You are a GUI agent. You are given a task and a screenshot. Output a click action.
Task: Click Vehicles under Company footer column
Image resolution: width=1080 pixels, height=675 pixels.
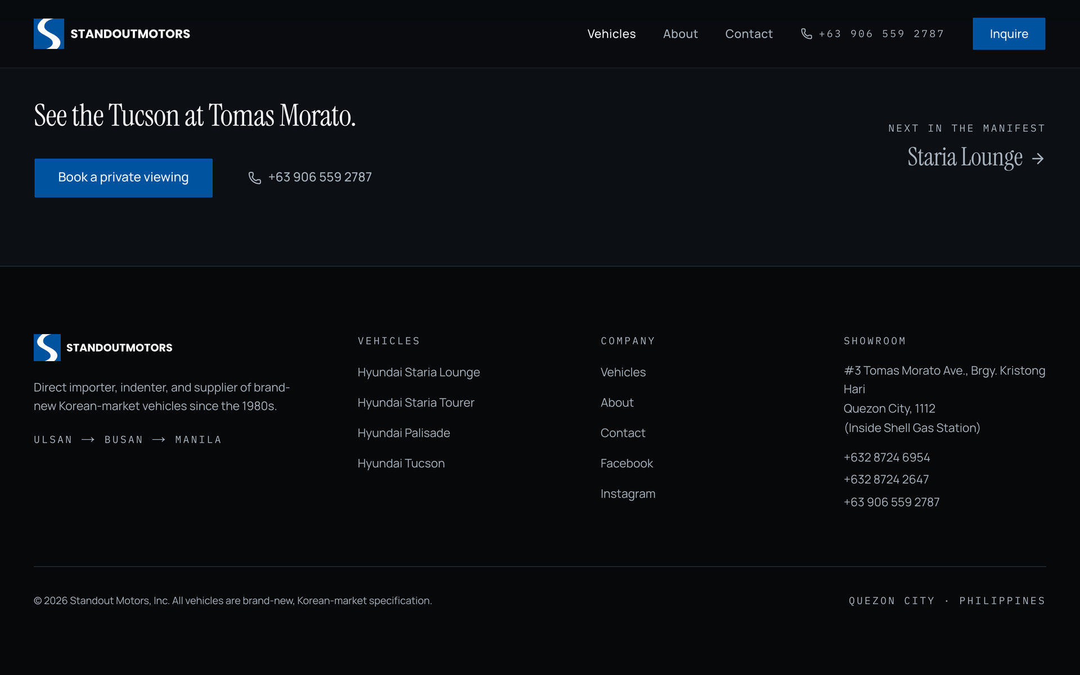(x=623, y=372)
